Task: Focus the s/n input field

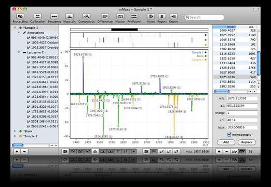Action: 242,120
